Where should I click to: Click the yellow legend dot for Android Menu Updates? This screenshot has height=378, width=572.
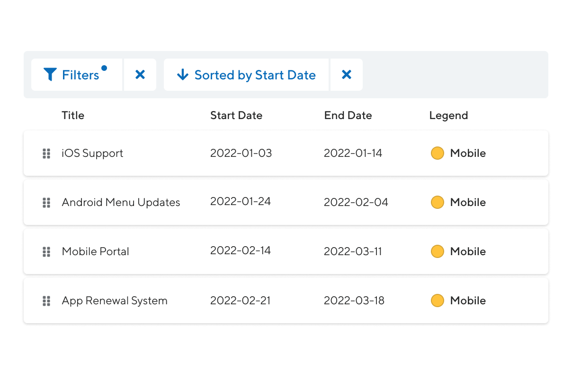click(x=438, y=202)
